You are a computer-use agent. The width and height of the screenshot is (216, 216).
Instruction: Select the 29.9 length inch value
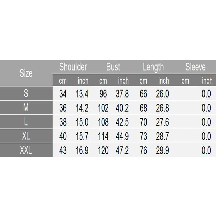click(x=163, y=151)
